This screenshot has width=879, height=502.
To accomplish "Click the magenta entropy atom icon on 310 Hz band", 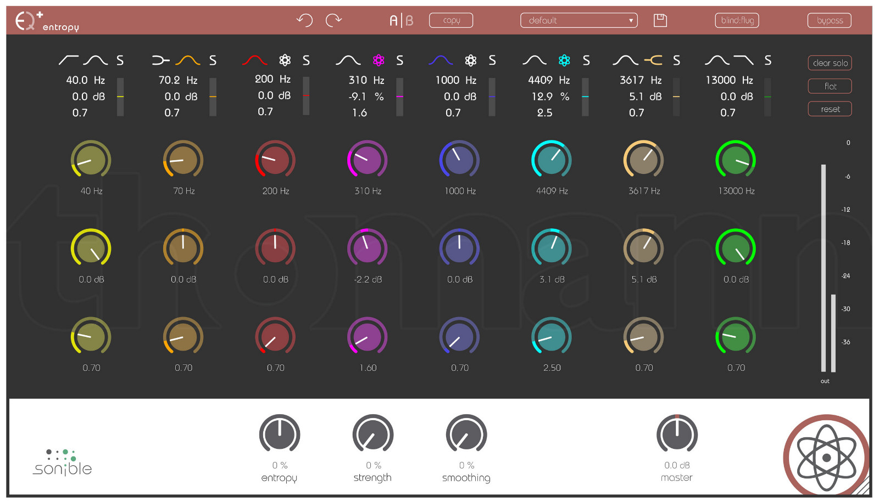I will click(x=379, y=60).
